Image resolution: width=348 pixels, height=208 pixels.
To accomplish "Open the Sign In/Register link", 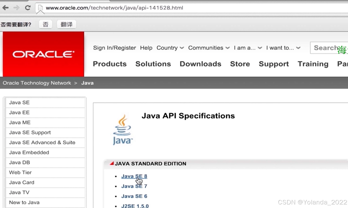I will pos(114,48).
